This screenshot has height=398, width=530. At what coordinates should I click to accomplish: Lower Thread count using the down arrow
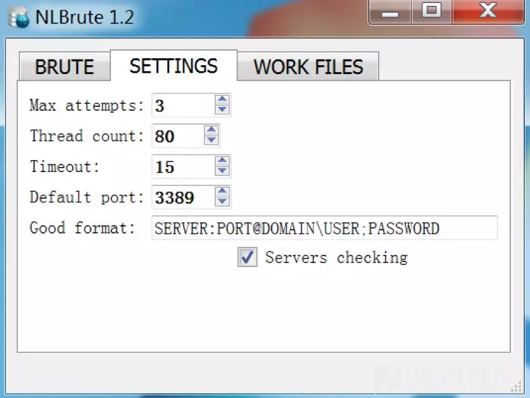[x=211, y=140]
